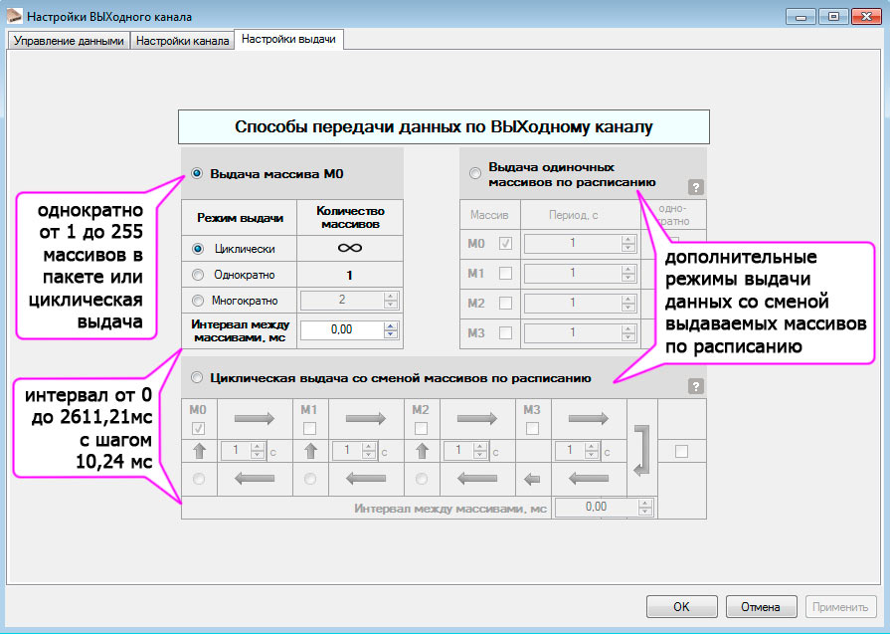
Task: Click up arrow icon under M0
Action: (x=199, y=451)
